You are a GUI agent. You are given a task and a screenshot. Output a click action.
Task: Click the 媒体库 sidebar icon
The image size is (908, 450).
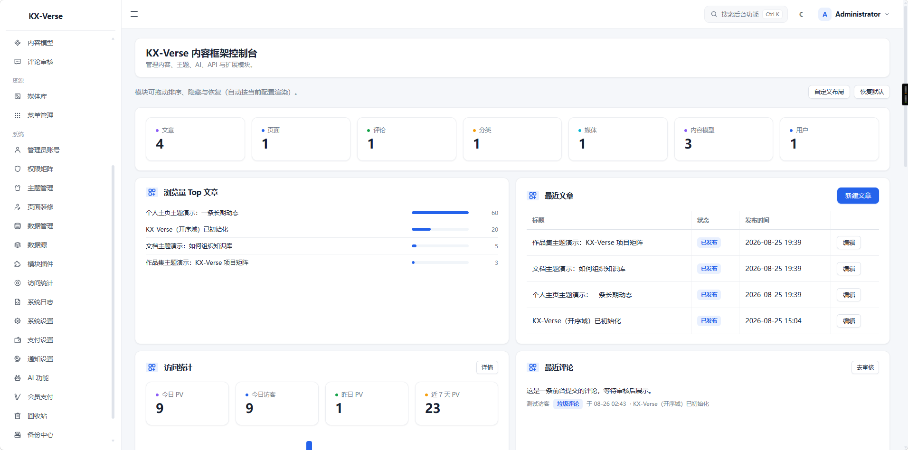[18, 96]
